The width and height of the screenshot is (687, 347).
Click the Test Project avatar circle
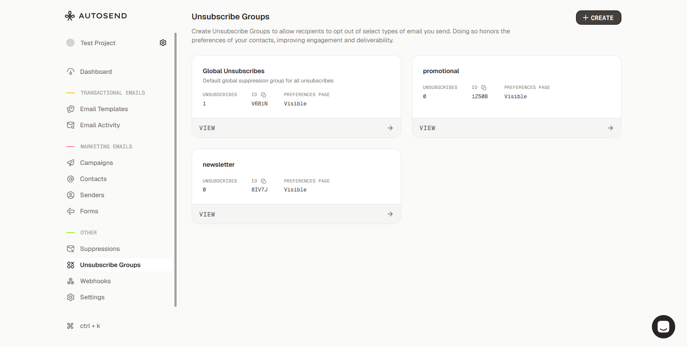pos(71,43)
